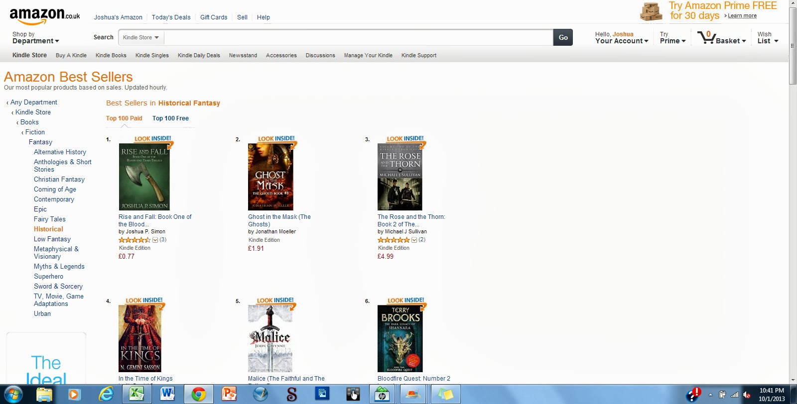797x404 pixels.
Task: Open Gift Cards link
Action: point(214,17)
